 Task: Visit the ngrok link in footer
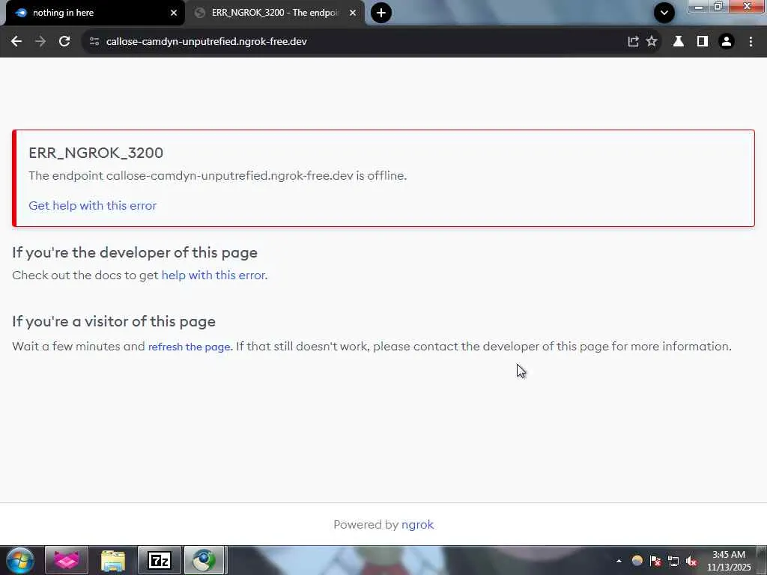pos(417,524)
